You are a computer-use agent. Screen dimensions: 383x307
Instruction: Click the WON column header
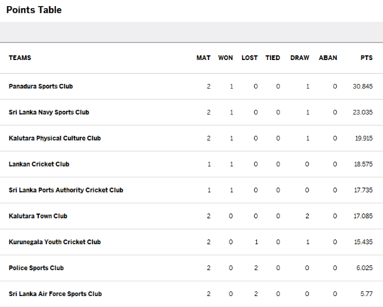(x=226, y=58)
